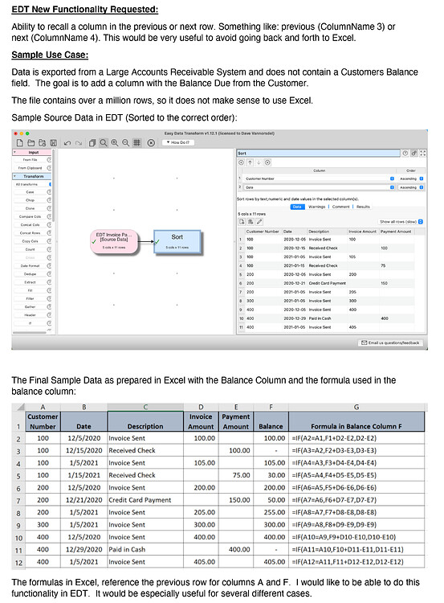Viewport: 444px width, 603px height.
Task: Click the export data to file icon
Action: coord(242,222)
